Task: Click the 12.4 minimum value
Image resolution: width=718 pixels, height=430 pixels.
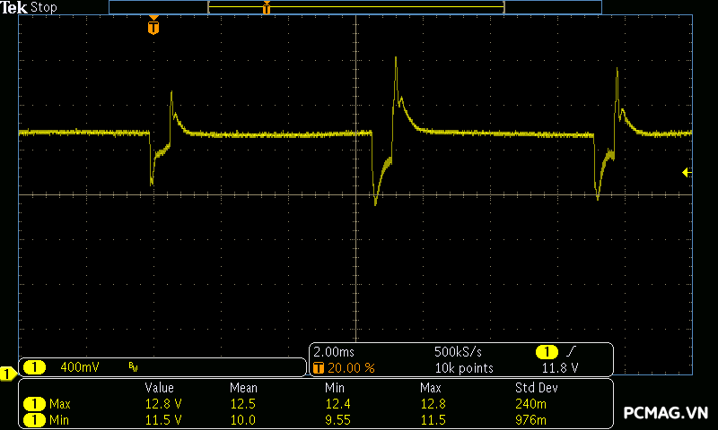Action: pyautogui.click(x=338, y=404)
